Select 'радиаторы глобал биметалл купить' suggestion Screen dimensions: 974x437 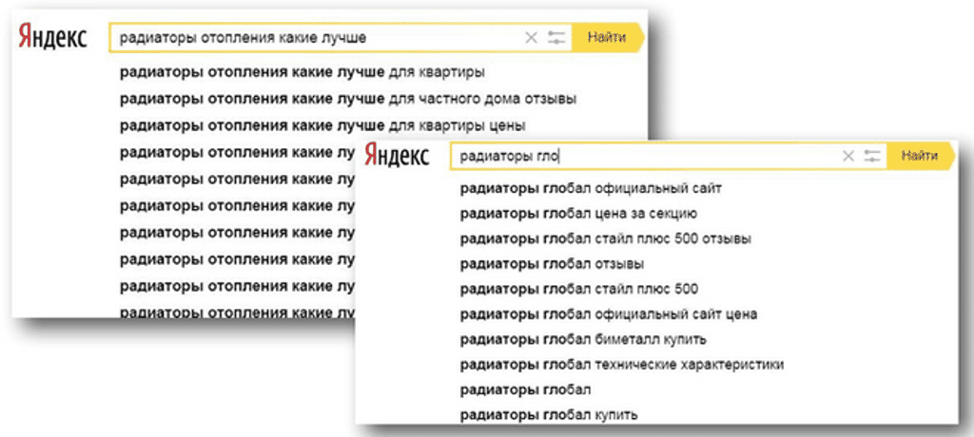coord(583,339)
